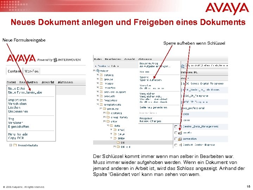Viewport: 253px width, 190px height.
Task: Choose Sperre aufheben in Aktionen menu
Action: point(150,80)
